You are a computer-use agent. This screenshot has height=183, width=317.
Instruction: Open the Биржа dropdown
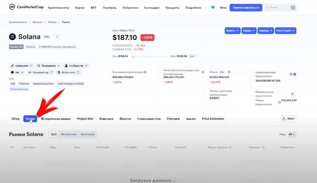(249, 30)
